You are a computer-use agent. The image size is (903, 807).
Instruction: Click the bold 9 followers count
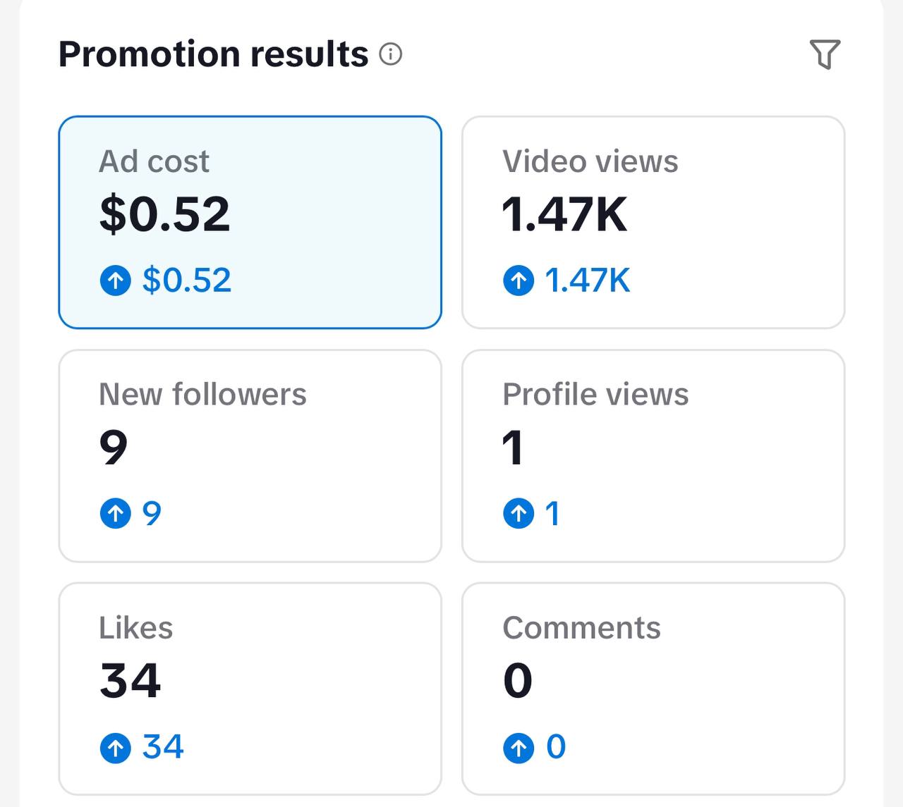[x=114, y=448]
